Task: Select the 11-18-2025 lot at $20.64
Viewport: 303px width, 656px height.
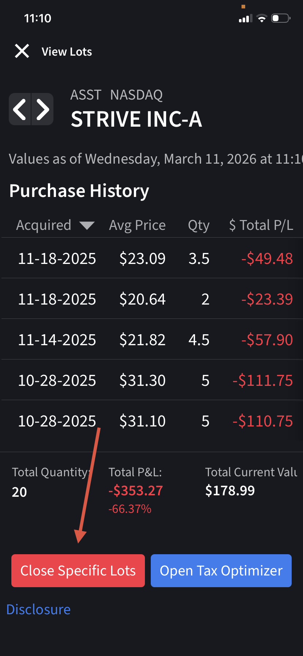Action: point(151,299)
